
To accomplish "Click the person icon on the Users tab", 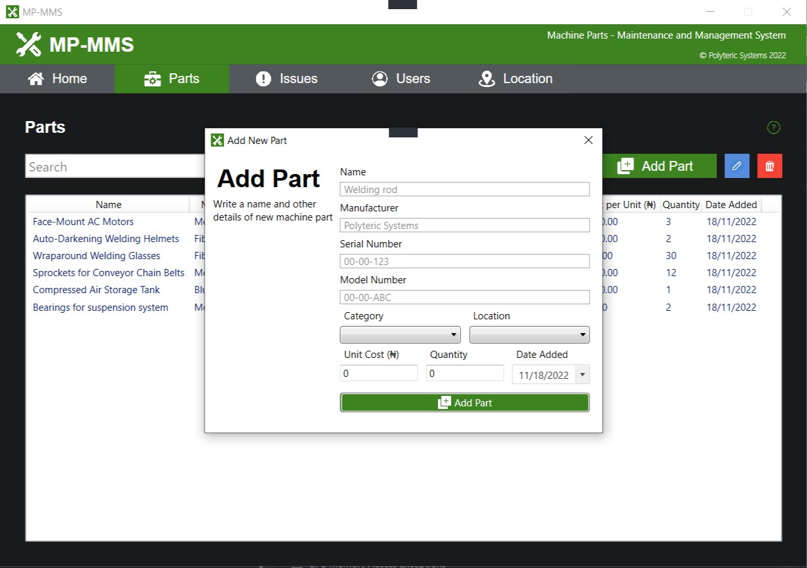I will [380, 78].
